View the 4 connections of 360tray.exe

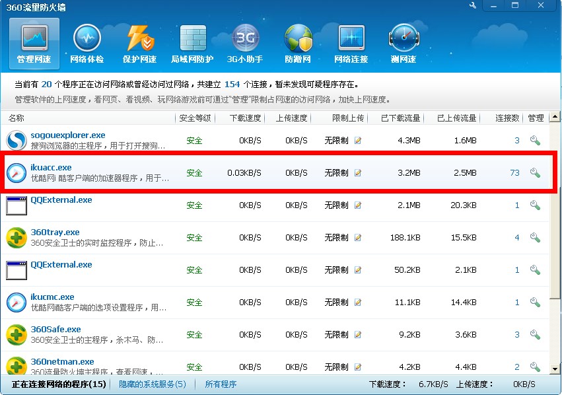point(517,238)
